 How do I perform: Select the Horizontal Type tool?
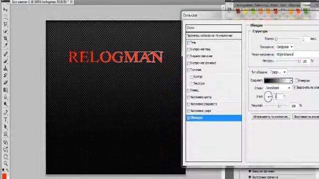tap(5, 119)
